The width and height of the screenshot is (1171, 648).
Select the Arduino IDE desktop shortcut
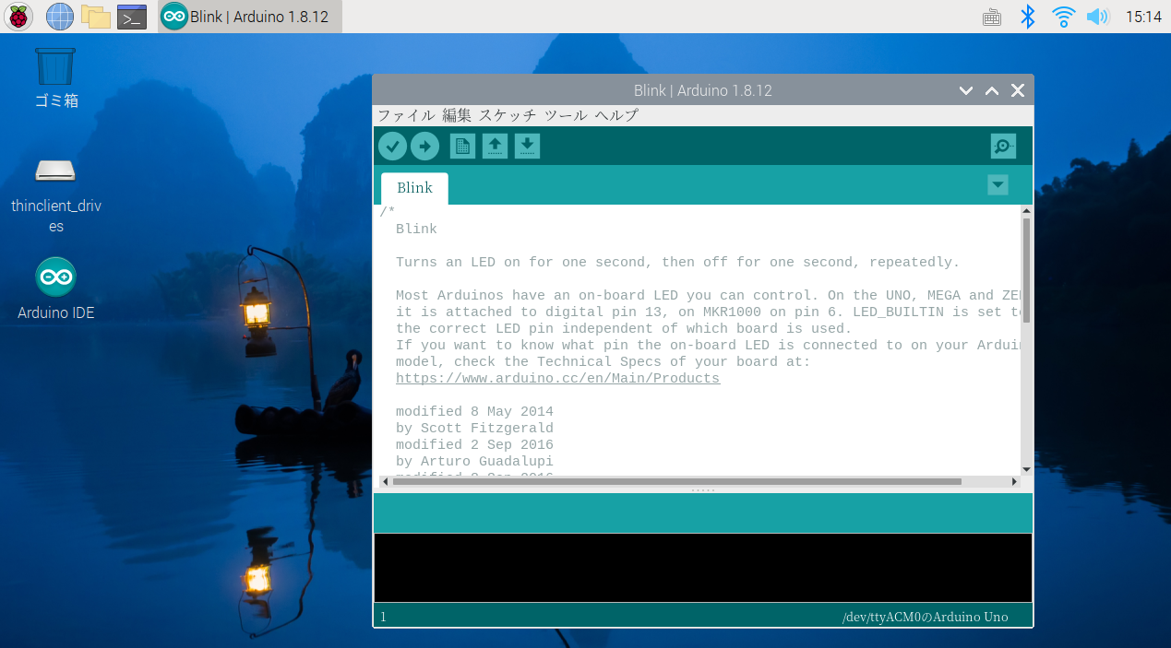tap(56, 289)
